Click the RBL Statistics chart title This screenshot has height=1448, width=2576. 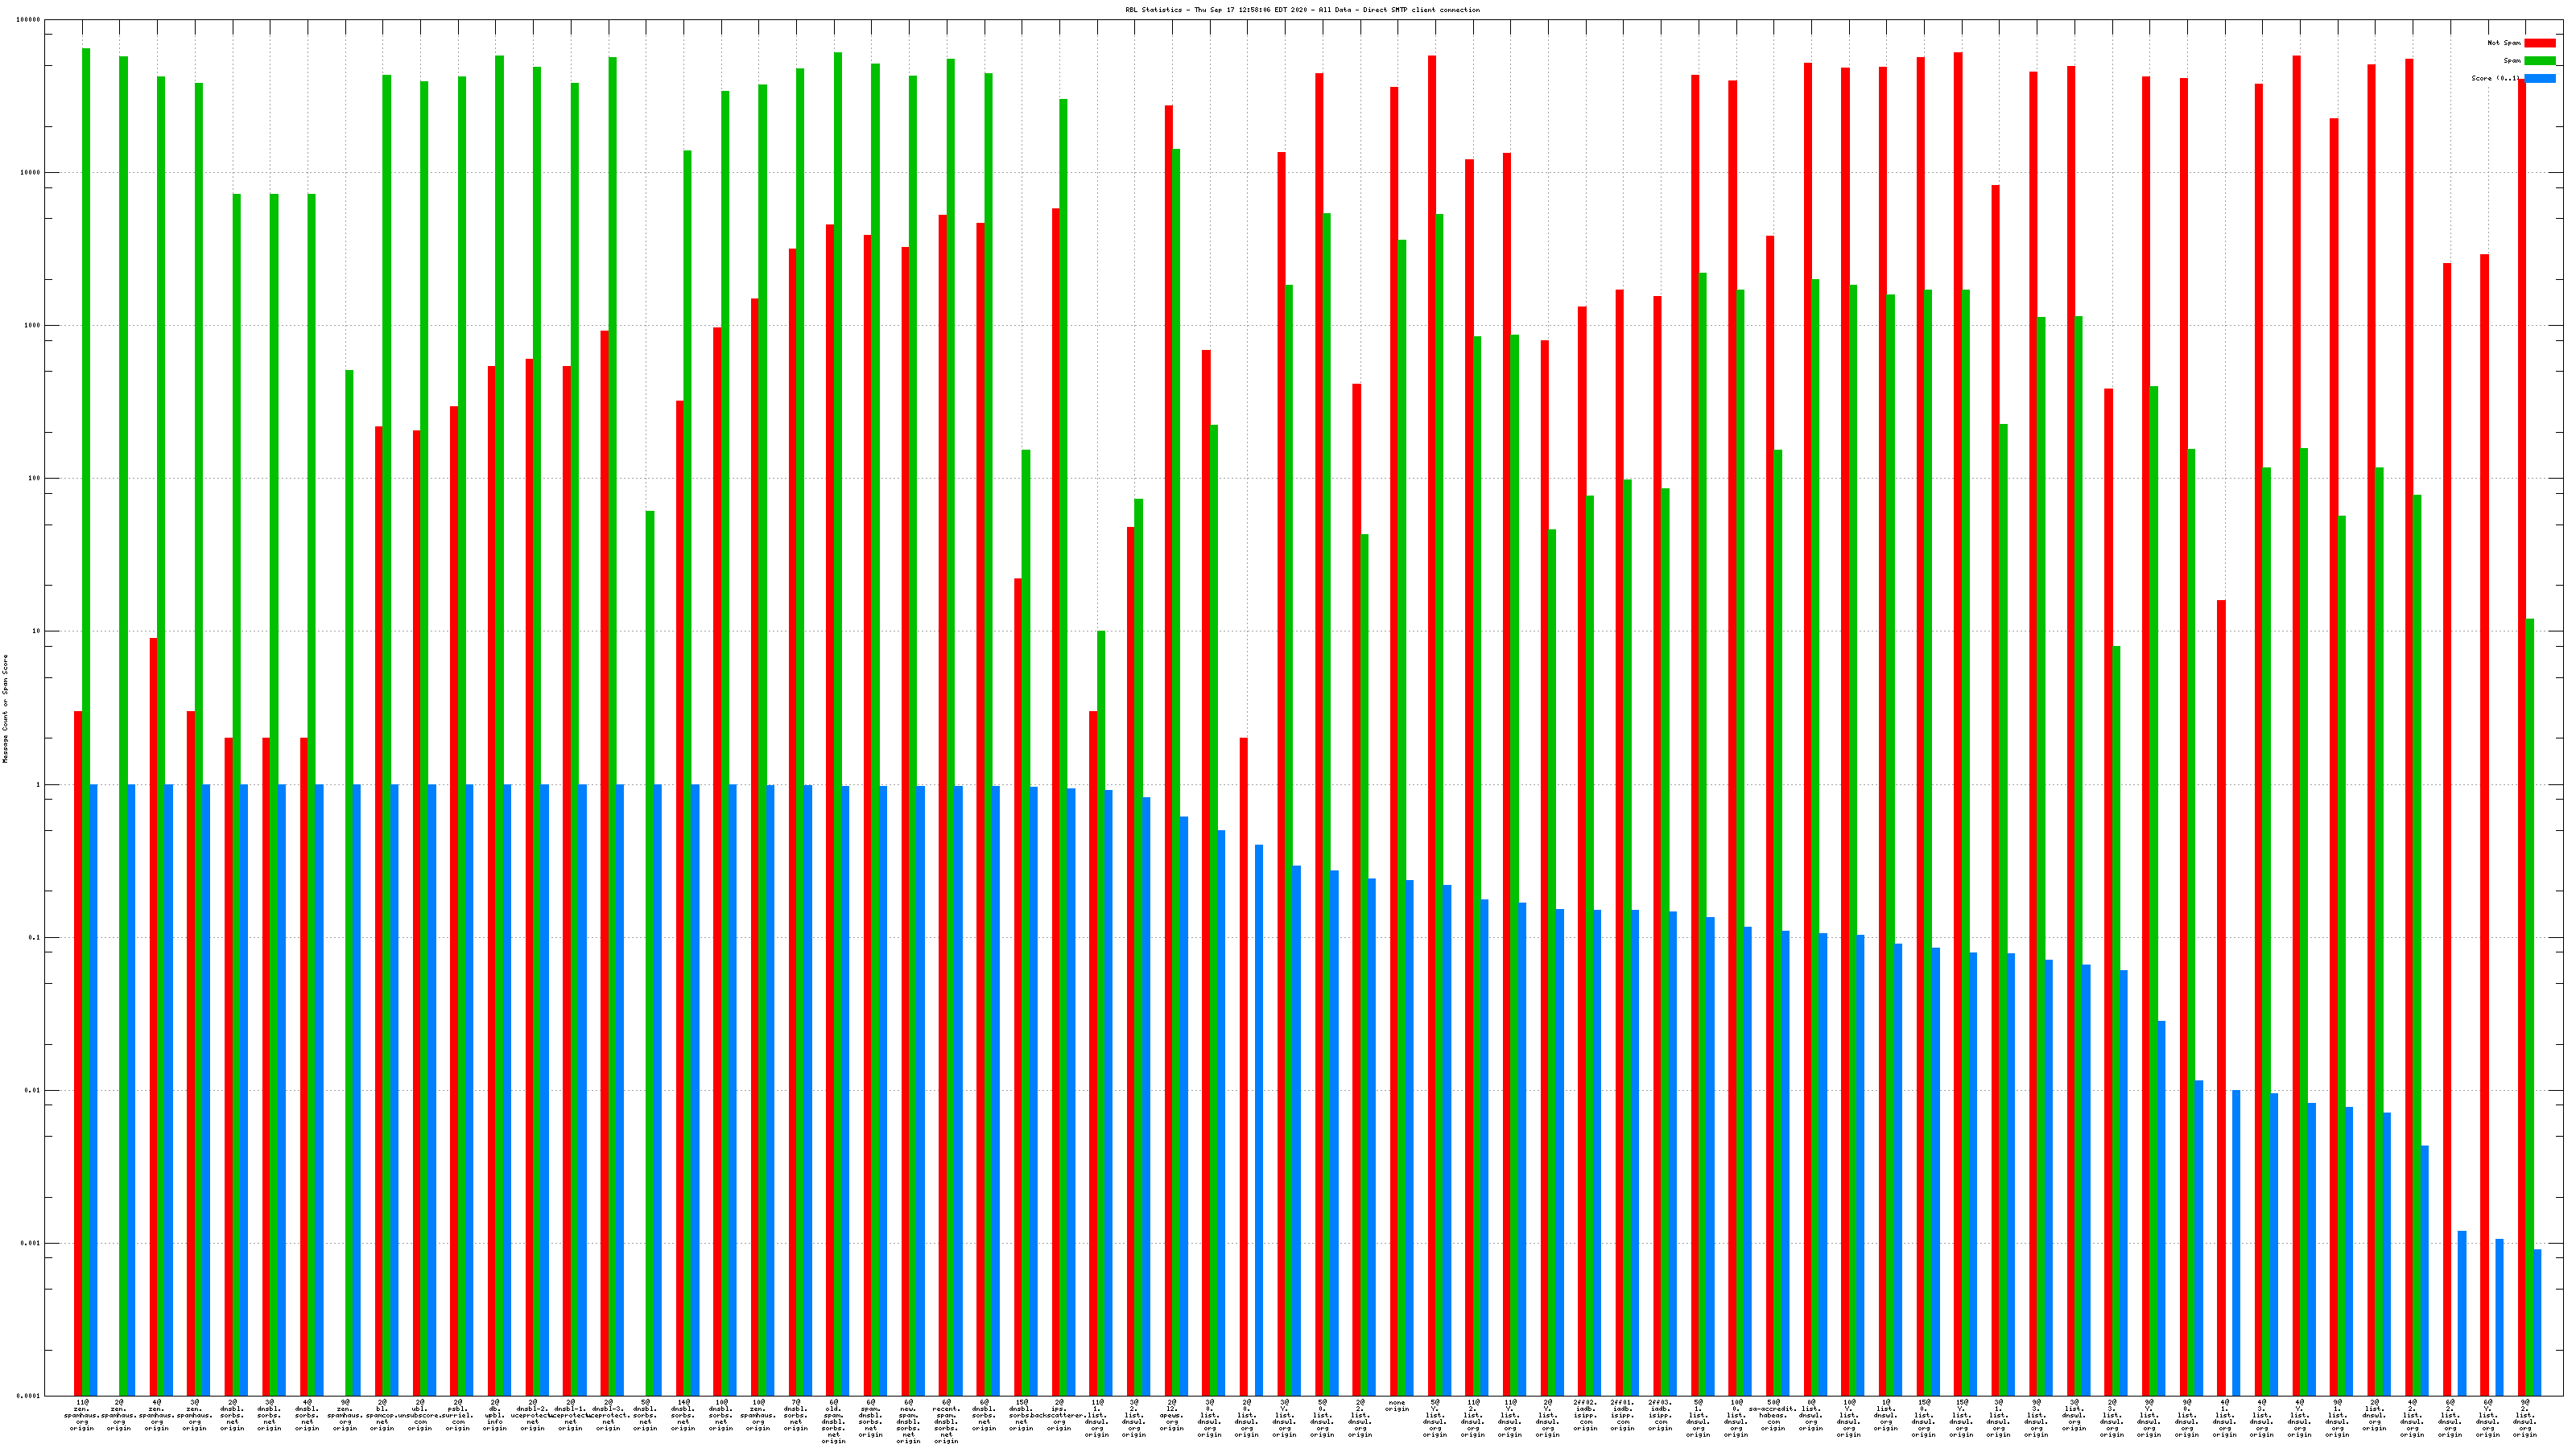tap(1302, 10)
